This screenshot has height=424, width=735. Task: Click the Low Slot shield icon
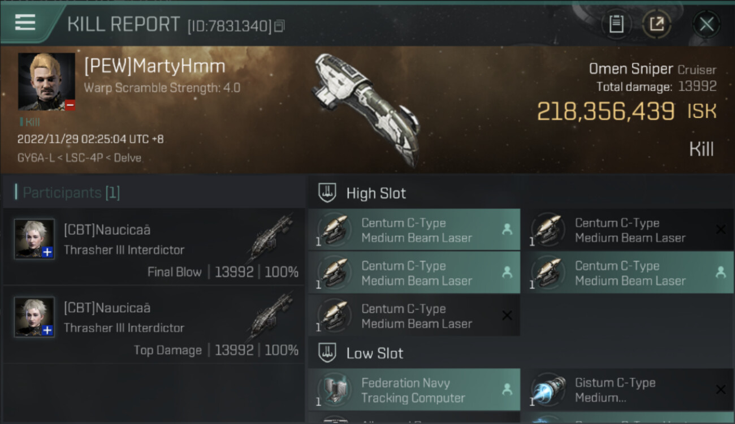pos(328,353)
